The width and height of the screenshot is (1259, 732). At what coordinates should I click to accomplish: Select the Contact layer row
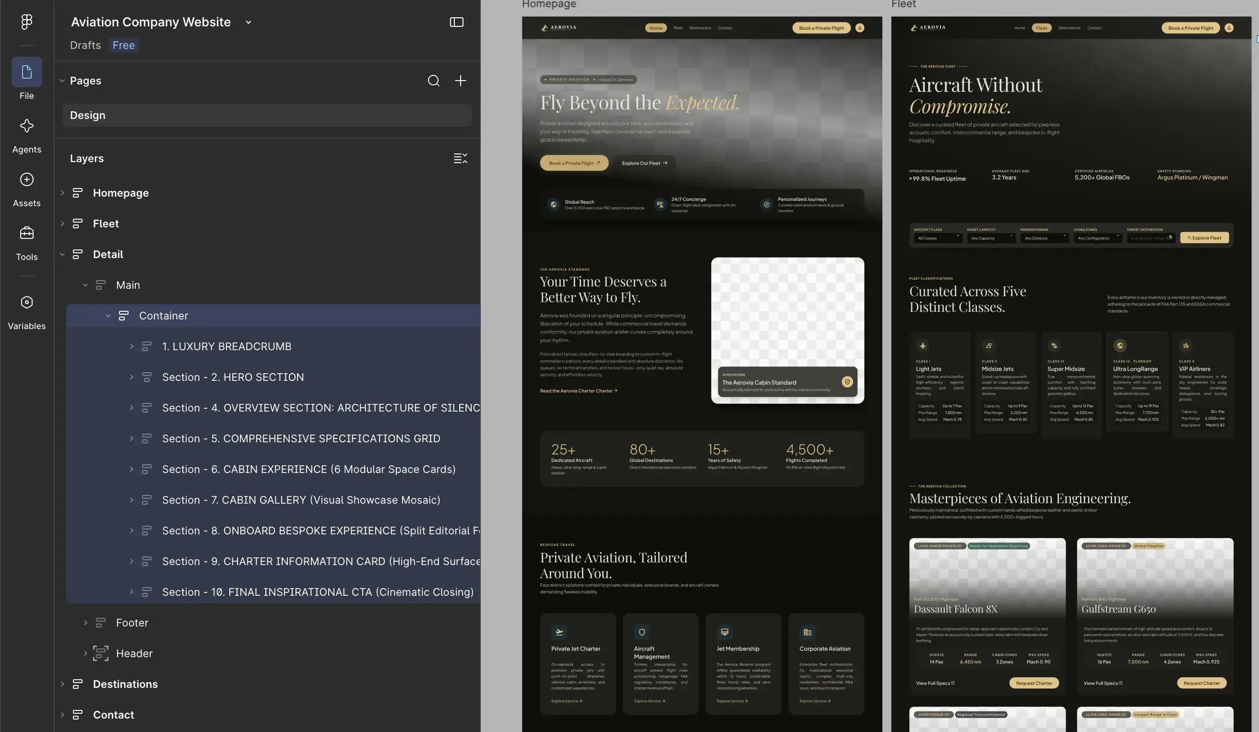pyautogui.click(x=267, y=715)
